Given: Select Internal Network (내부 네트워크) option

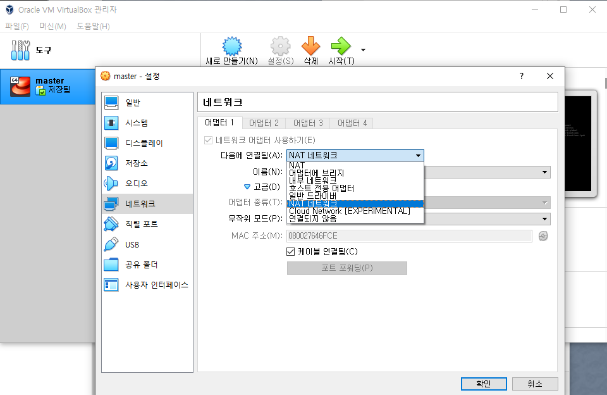Looking at the screenshot, I should [355, 180].
